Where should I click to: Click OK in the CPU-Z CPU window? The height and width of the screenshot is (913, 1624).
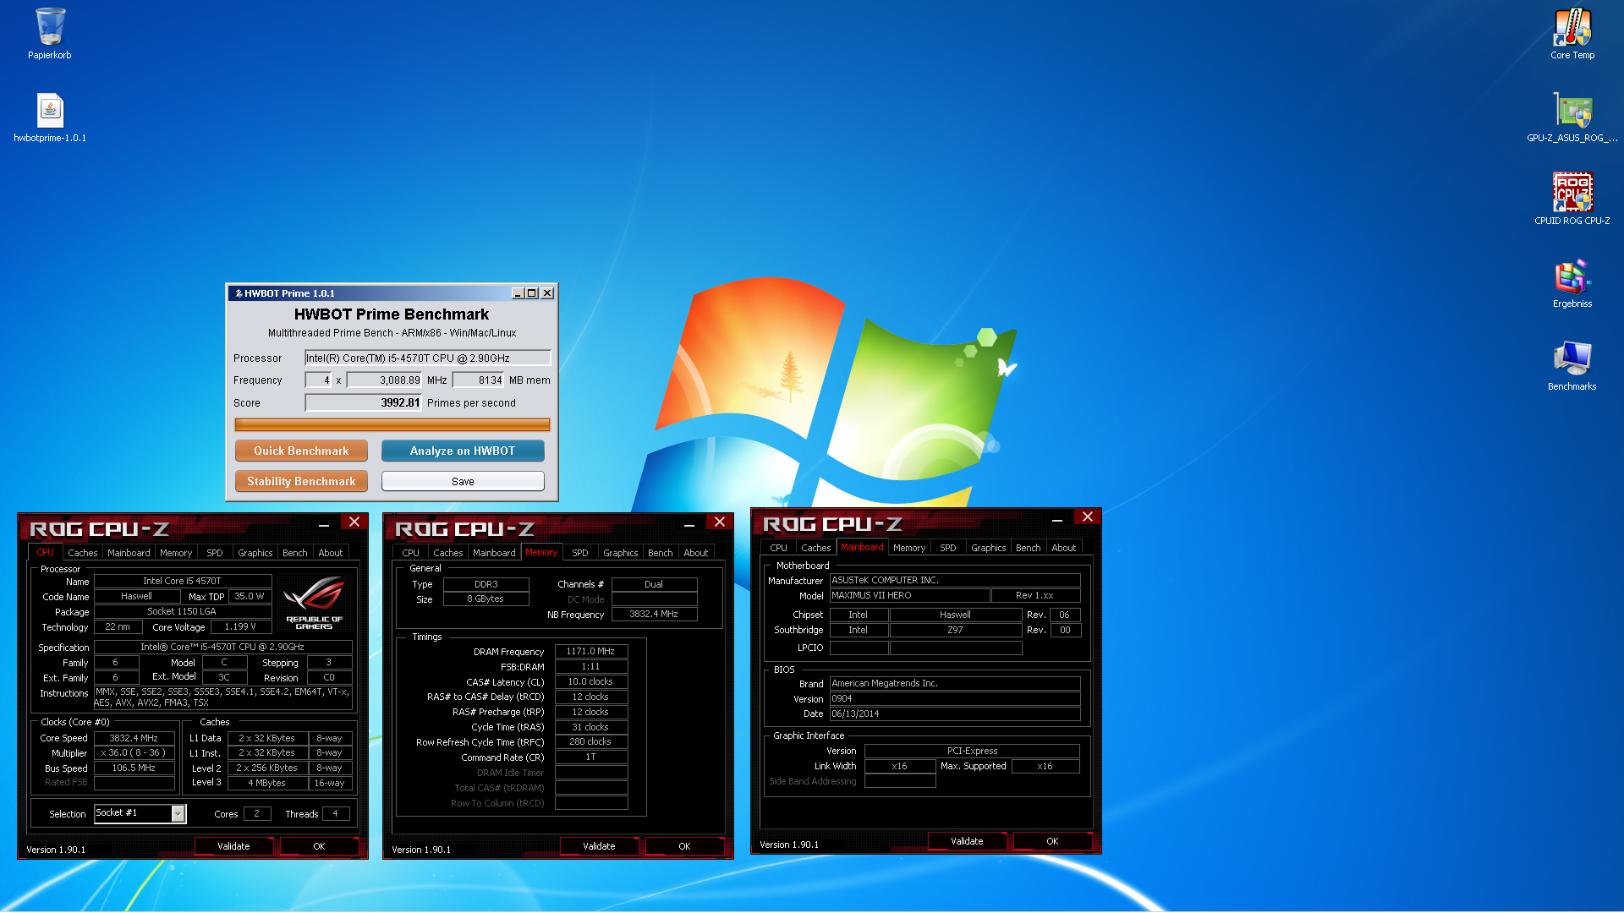click(x=319, y=846)
